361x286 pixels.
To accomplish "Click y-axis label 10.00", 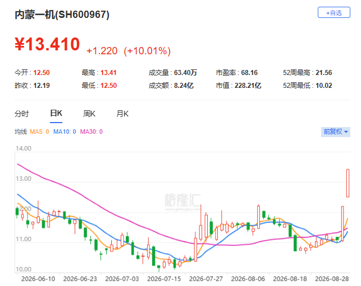I will 24,269.
